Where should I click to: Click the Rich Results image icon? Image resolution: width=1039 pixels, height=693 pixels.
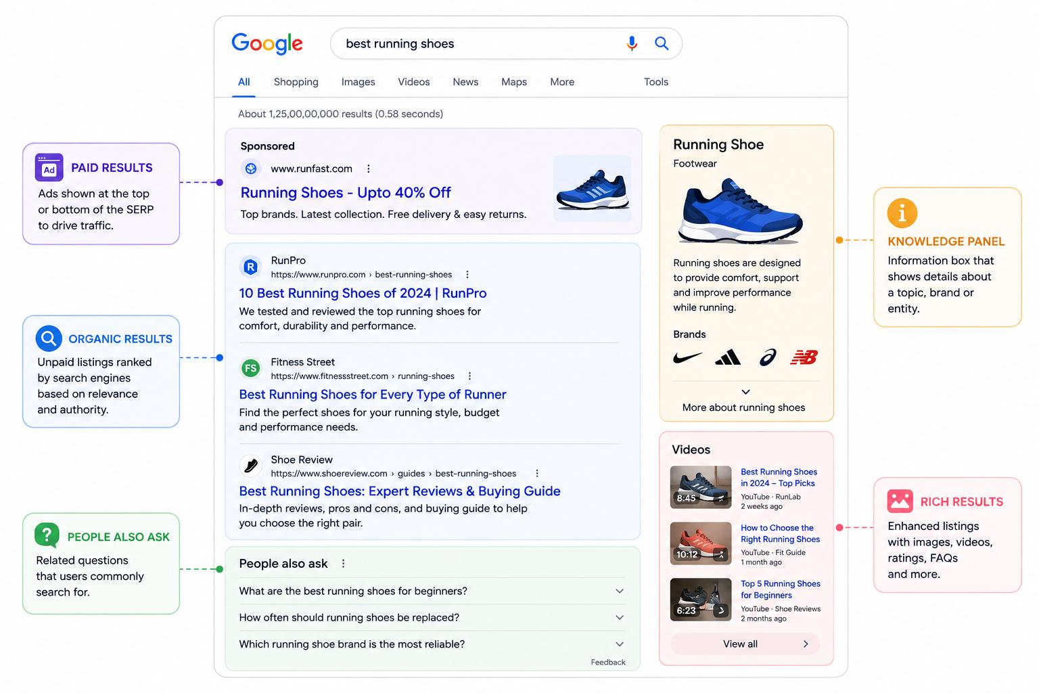tap(900, 501)
